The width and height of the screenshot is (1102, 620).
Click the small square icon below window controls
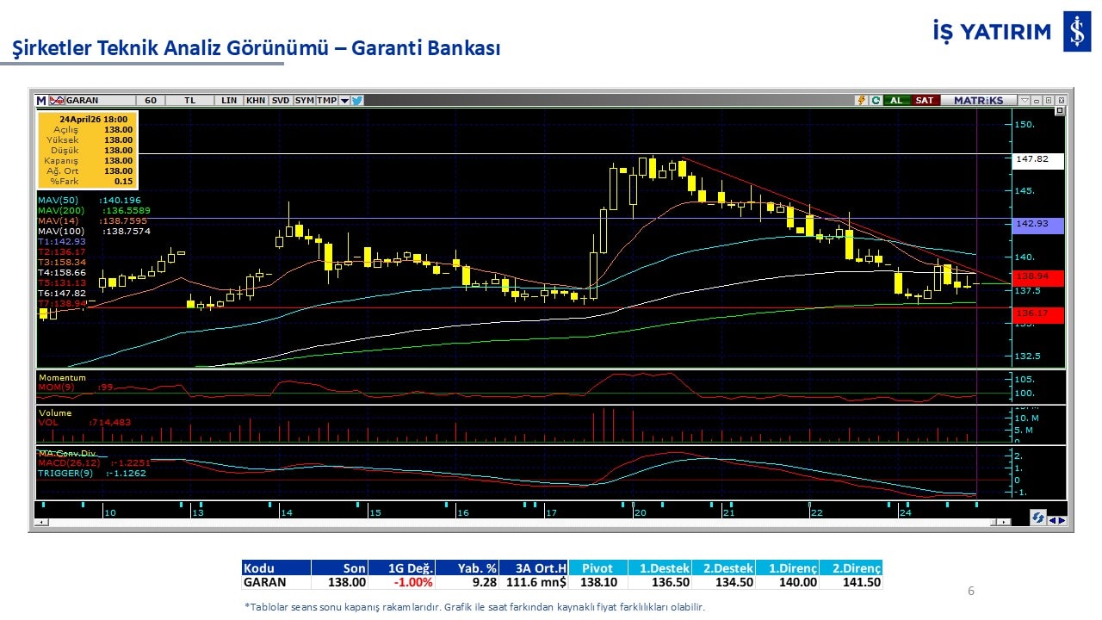(x=1059, y=111)
